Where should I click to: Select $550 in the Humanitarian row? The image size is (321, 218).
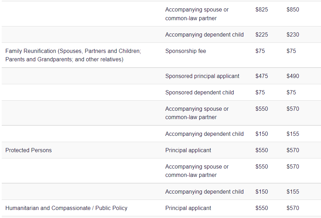coord(261,208)
